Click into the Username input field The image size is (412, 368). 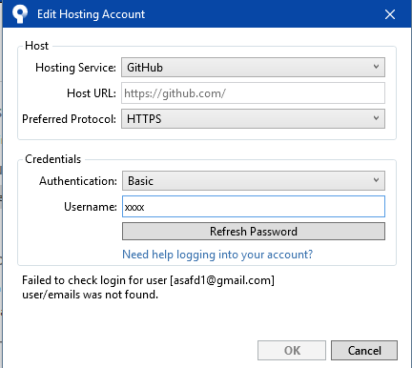point(254,207)
